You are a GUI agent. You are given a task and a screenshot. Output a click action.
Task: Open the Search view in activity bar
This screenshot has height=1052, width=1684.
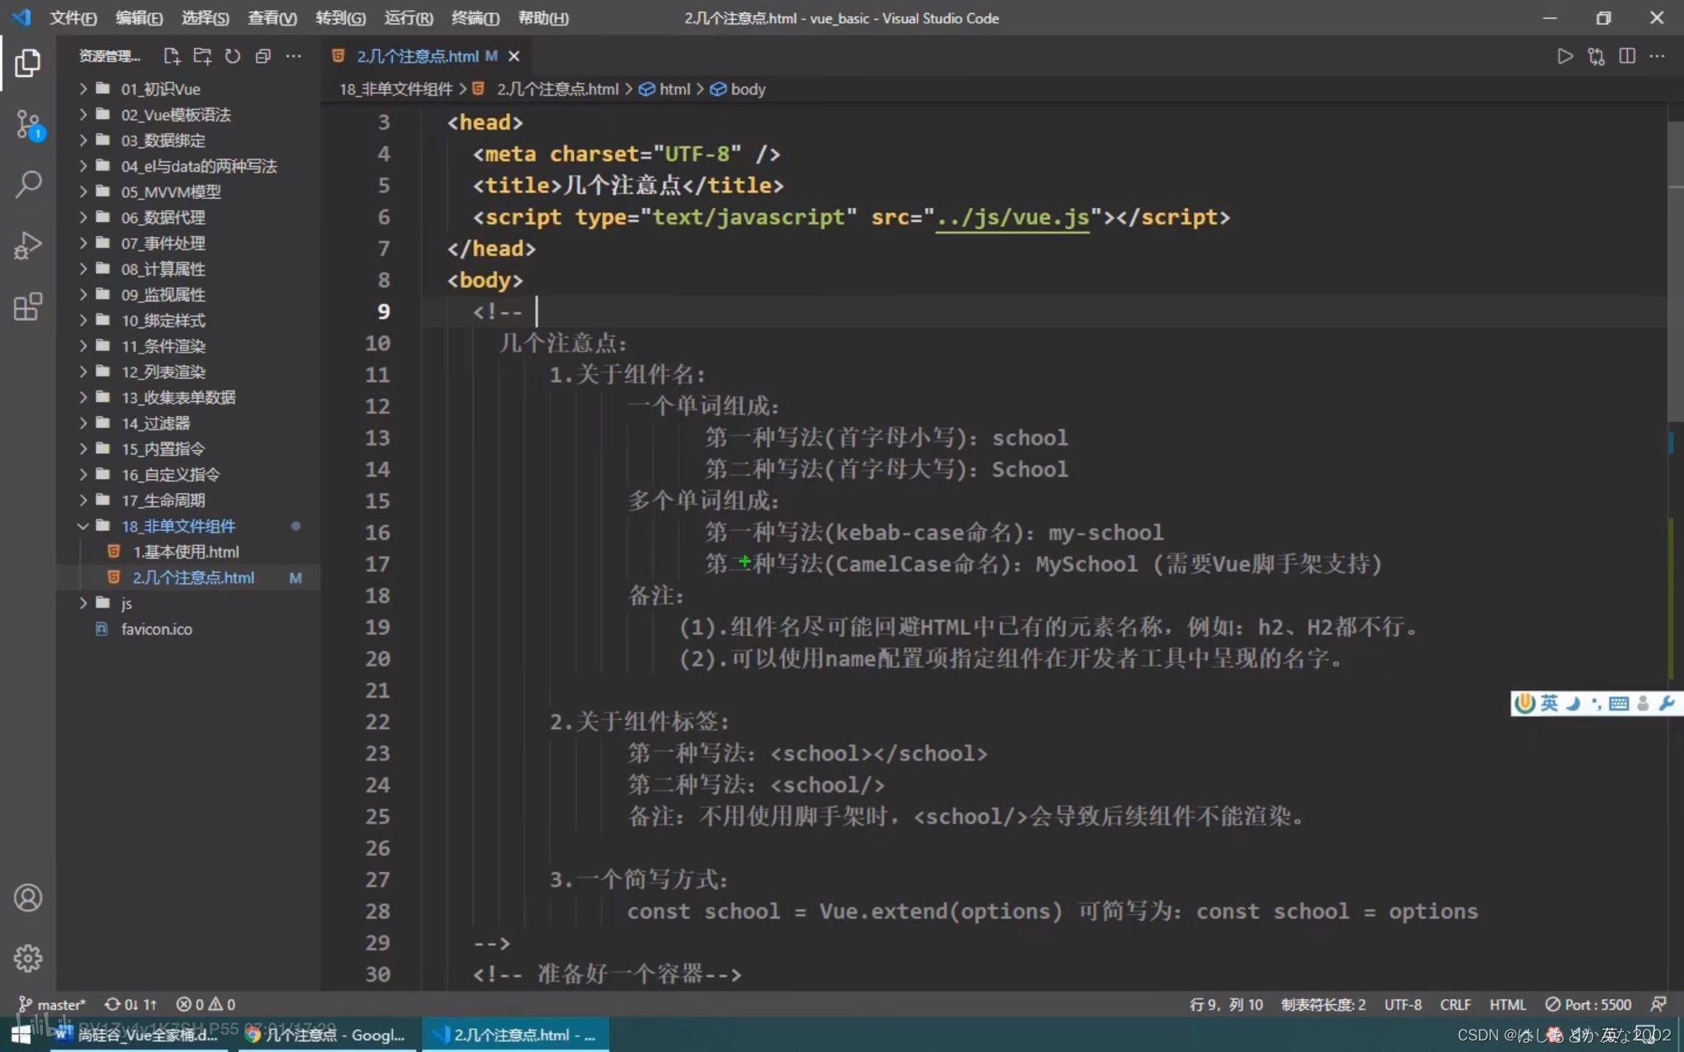coord(28,184)
